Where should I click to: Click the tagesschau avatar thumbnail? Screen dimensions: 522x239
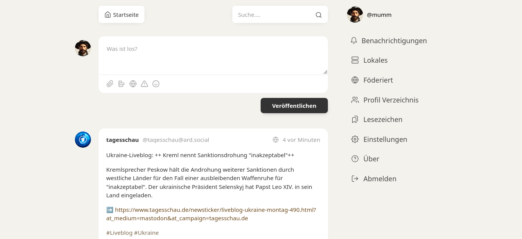83,140
